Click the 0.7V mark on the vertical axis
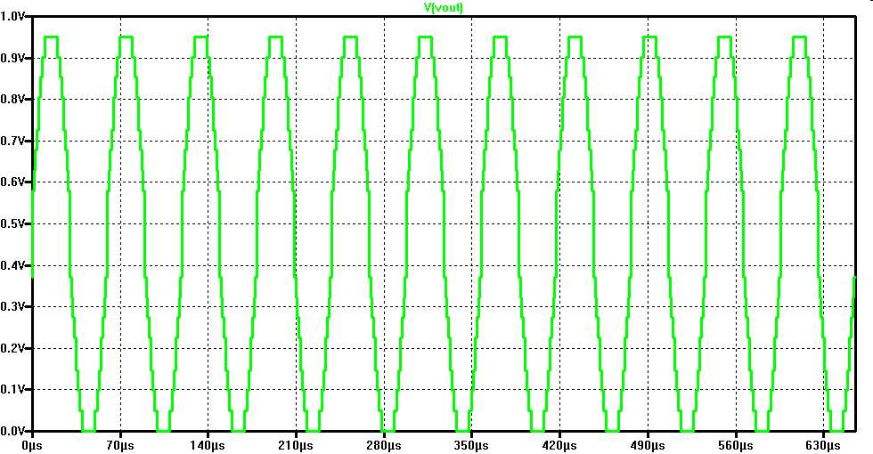The height and width of the screenshot is (454, 873). (x=14, y=141)
